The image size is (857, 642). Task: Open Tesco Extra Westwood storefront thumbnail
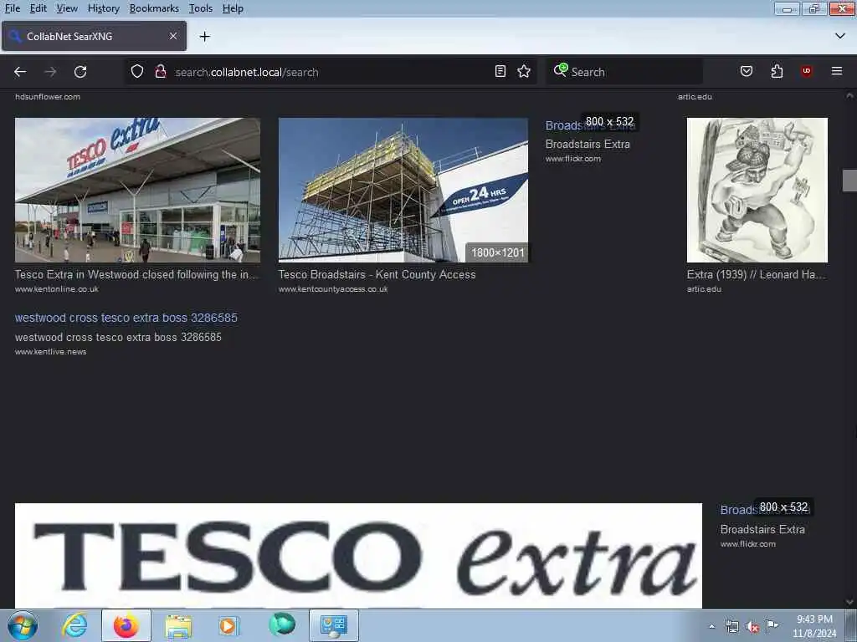click(137, 190)
